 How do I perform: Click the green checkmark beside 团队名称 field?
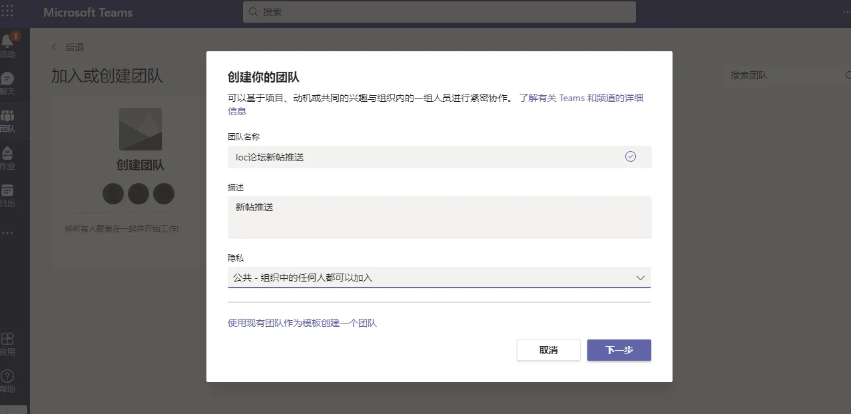630,156
